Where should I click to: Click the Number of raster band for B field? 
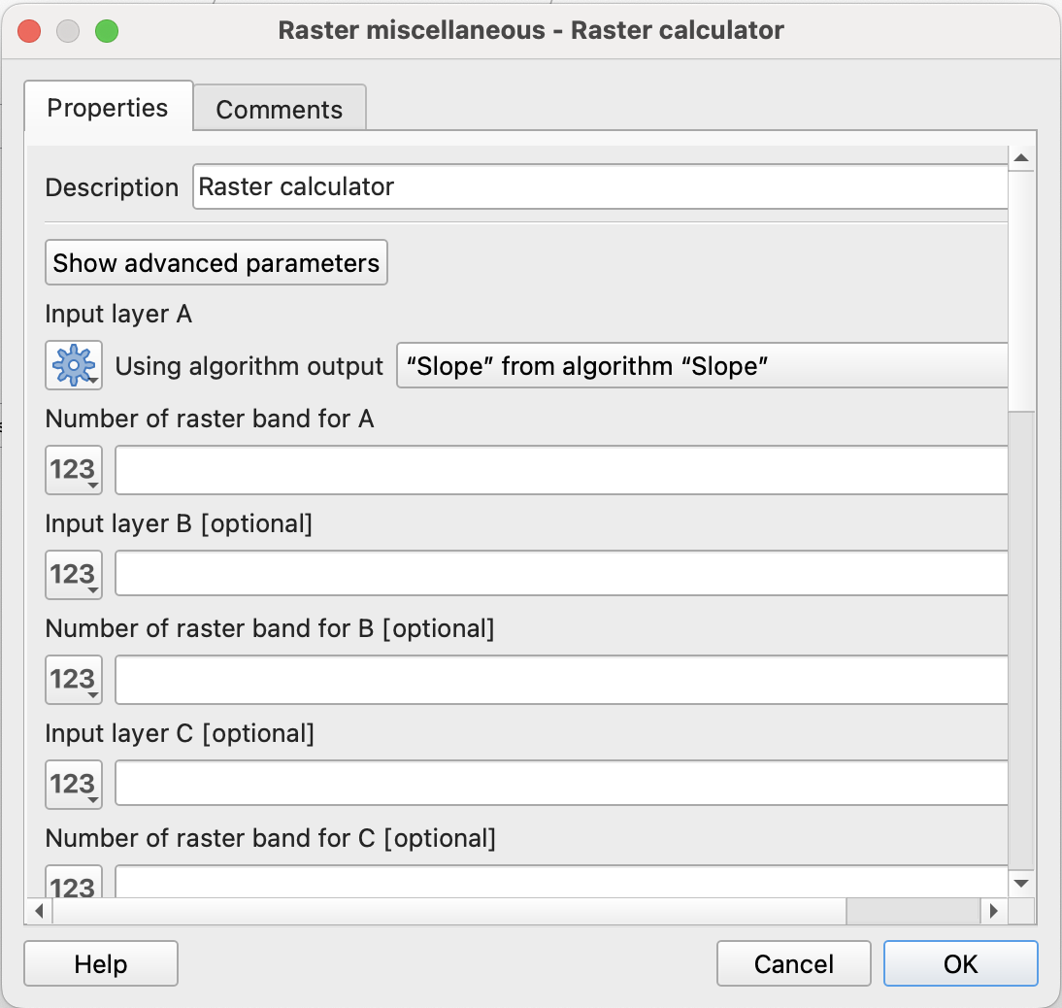pos(561,680)
